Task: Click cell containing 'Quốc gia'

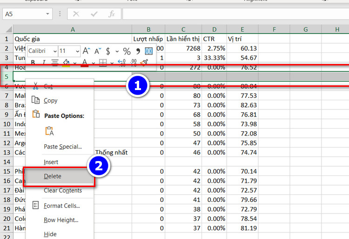Action: click(x=73, y=39)
